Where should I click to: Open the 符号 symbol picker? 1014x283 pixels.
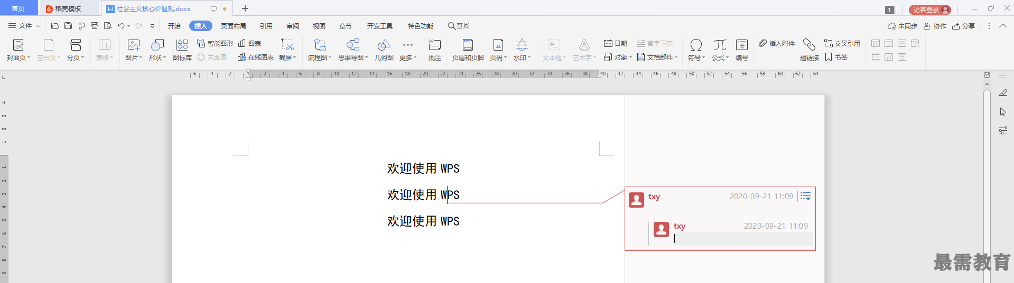[x=696, y=50]
